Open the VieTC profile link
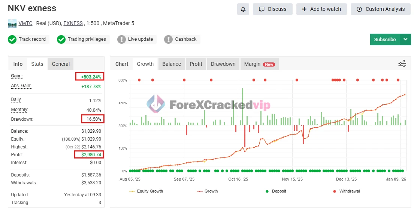The width and height of the screenshot is (417, 209). [25, 23]
